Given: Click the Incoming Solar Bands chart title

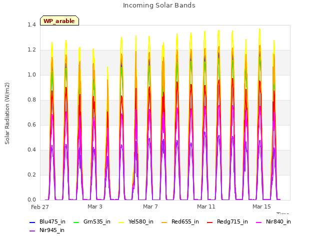Looking at the screenshot, I should (159, 5).
